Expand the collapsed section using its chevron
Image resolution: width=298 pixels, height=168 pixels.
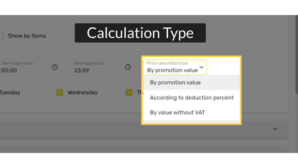click(275, 129)
